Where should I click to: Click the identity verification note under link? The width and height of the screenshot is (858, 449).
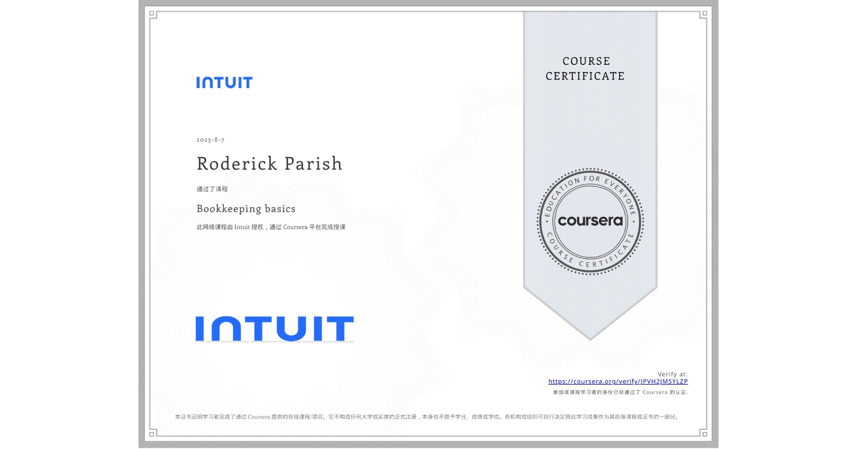[x=620, y=392]
